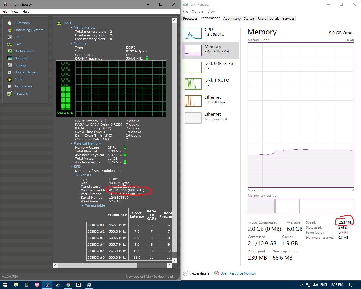Image resolution: width=361 pixels, height=289 pixels.
Task: Click Speccy horizontal scrollbar thumb
Action: (98, 265)
